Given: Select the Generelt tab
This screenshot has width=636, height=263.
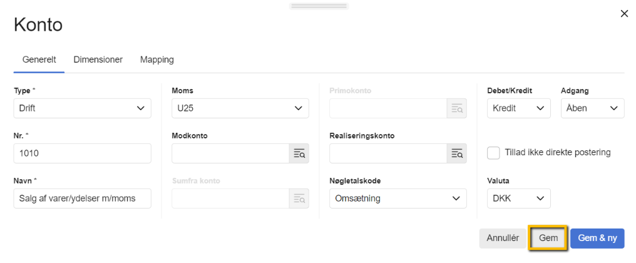Looking at the screenshot, I should pos(39,60).
